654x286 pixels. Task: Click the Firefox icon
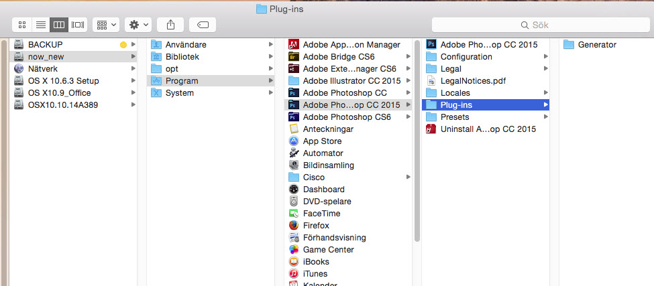[294, 226]
